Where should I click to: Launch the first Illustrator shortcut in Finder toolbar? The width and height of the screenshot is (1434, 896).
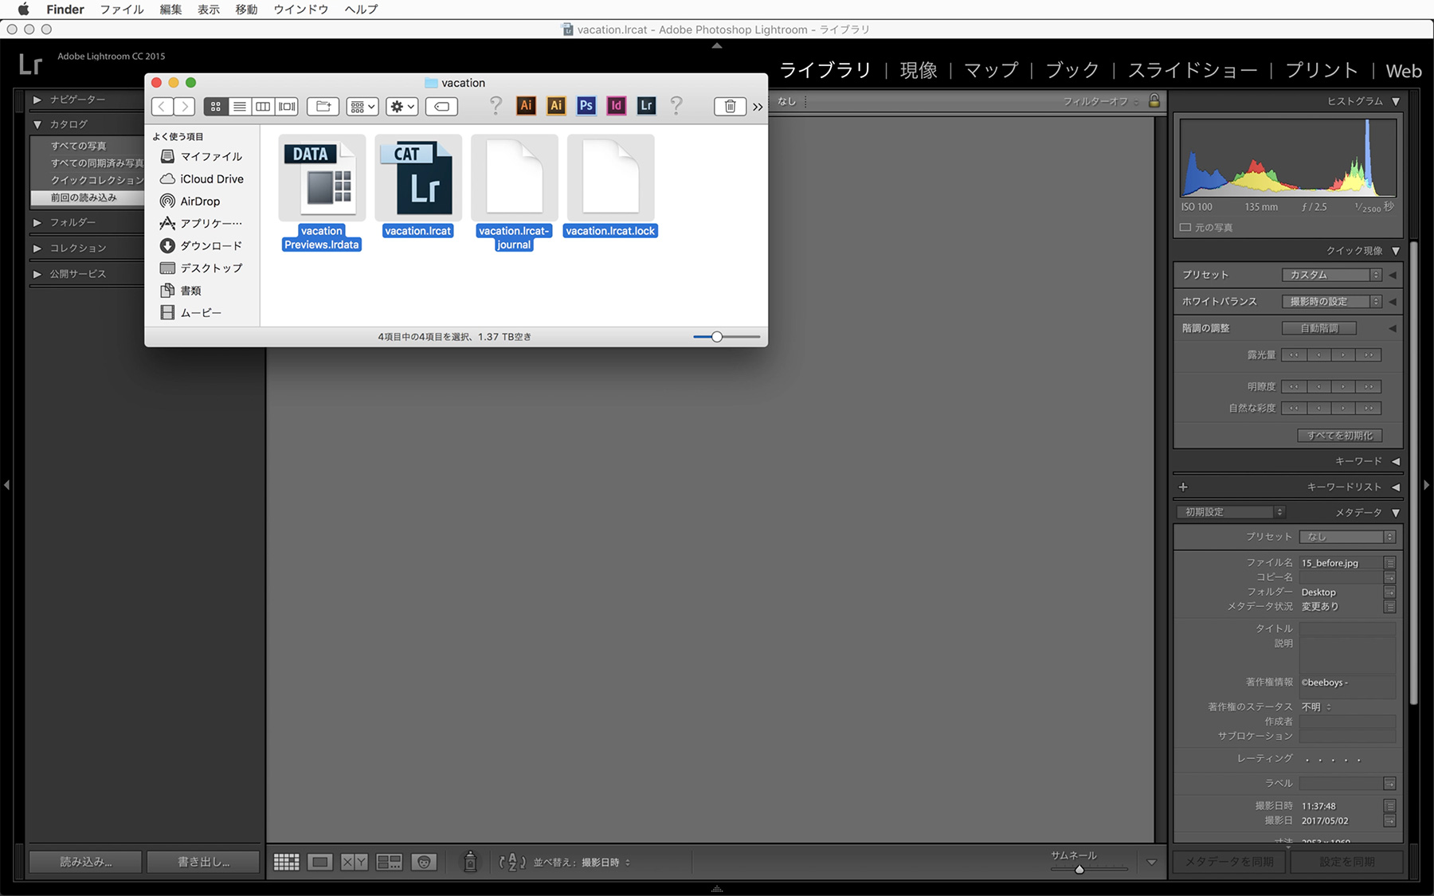click(526, 105)
